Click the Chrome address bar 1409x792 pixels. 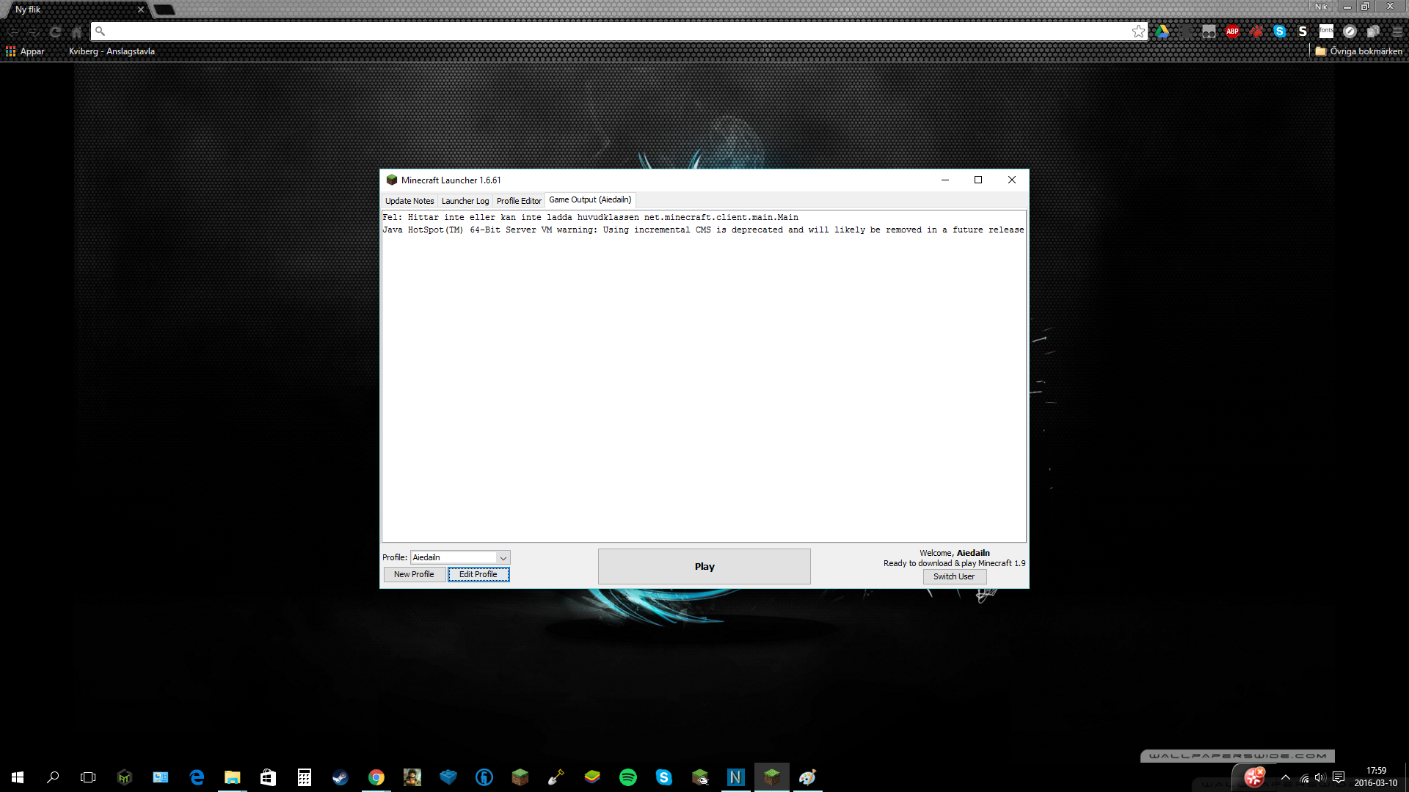click(616, 32)
